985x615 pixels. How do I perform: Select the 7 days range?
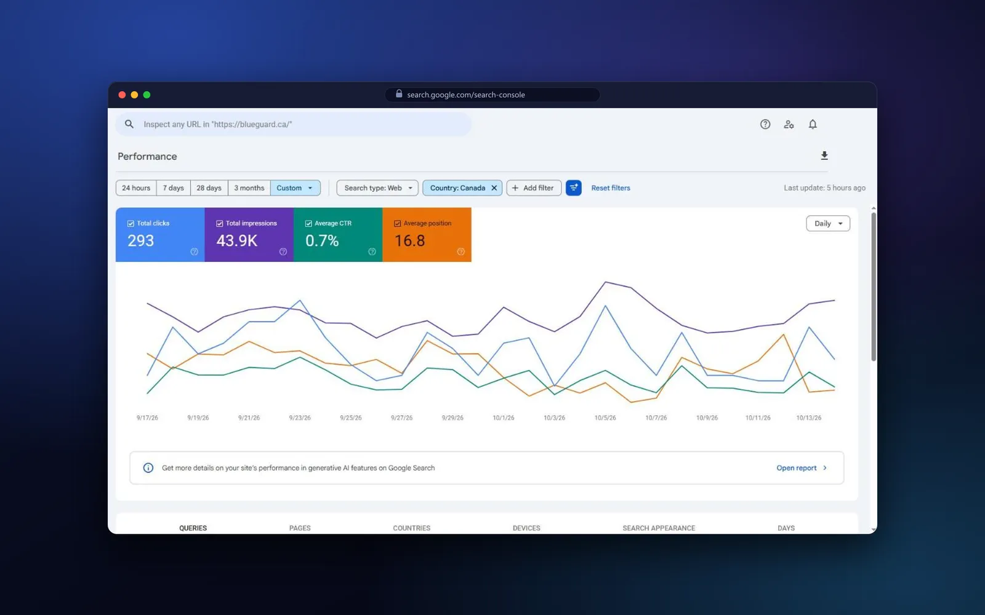(174, 188)
